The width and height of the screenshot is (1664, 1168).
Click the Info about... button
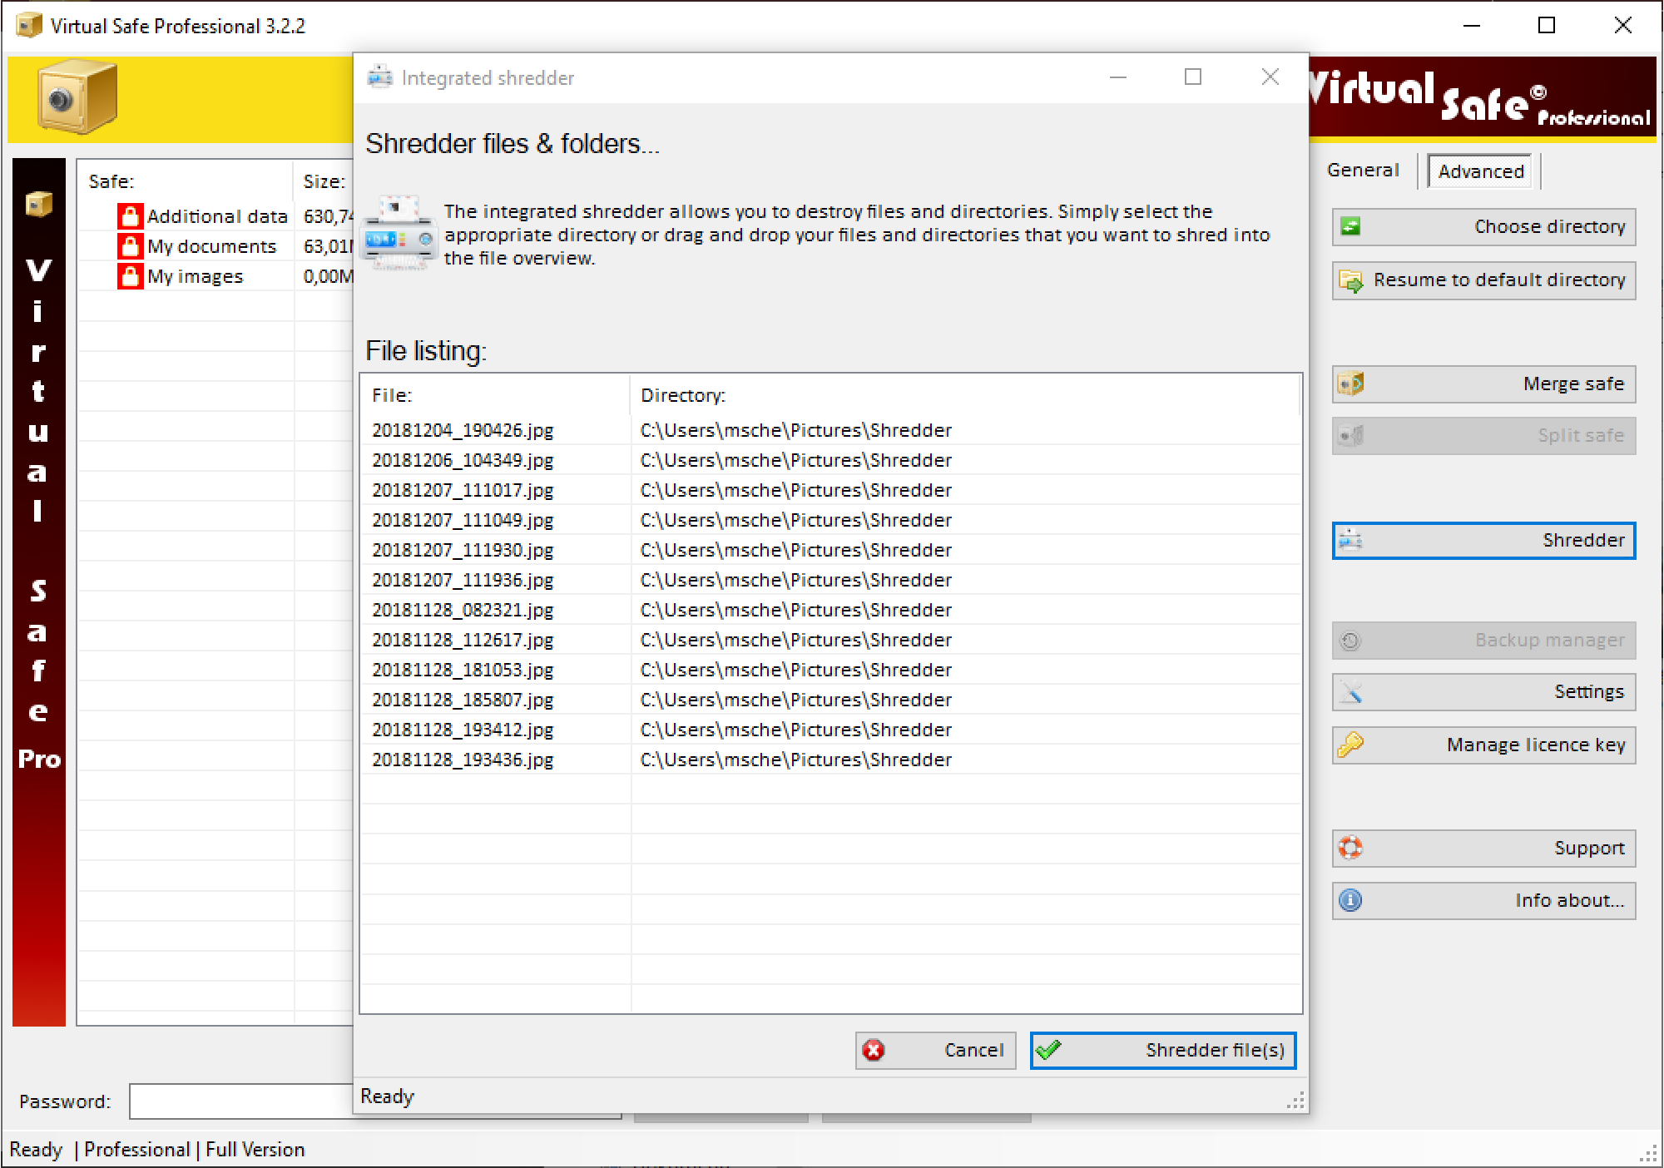click(x=1483, y=900)
